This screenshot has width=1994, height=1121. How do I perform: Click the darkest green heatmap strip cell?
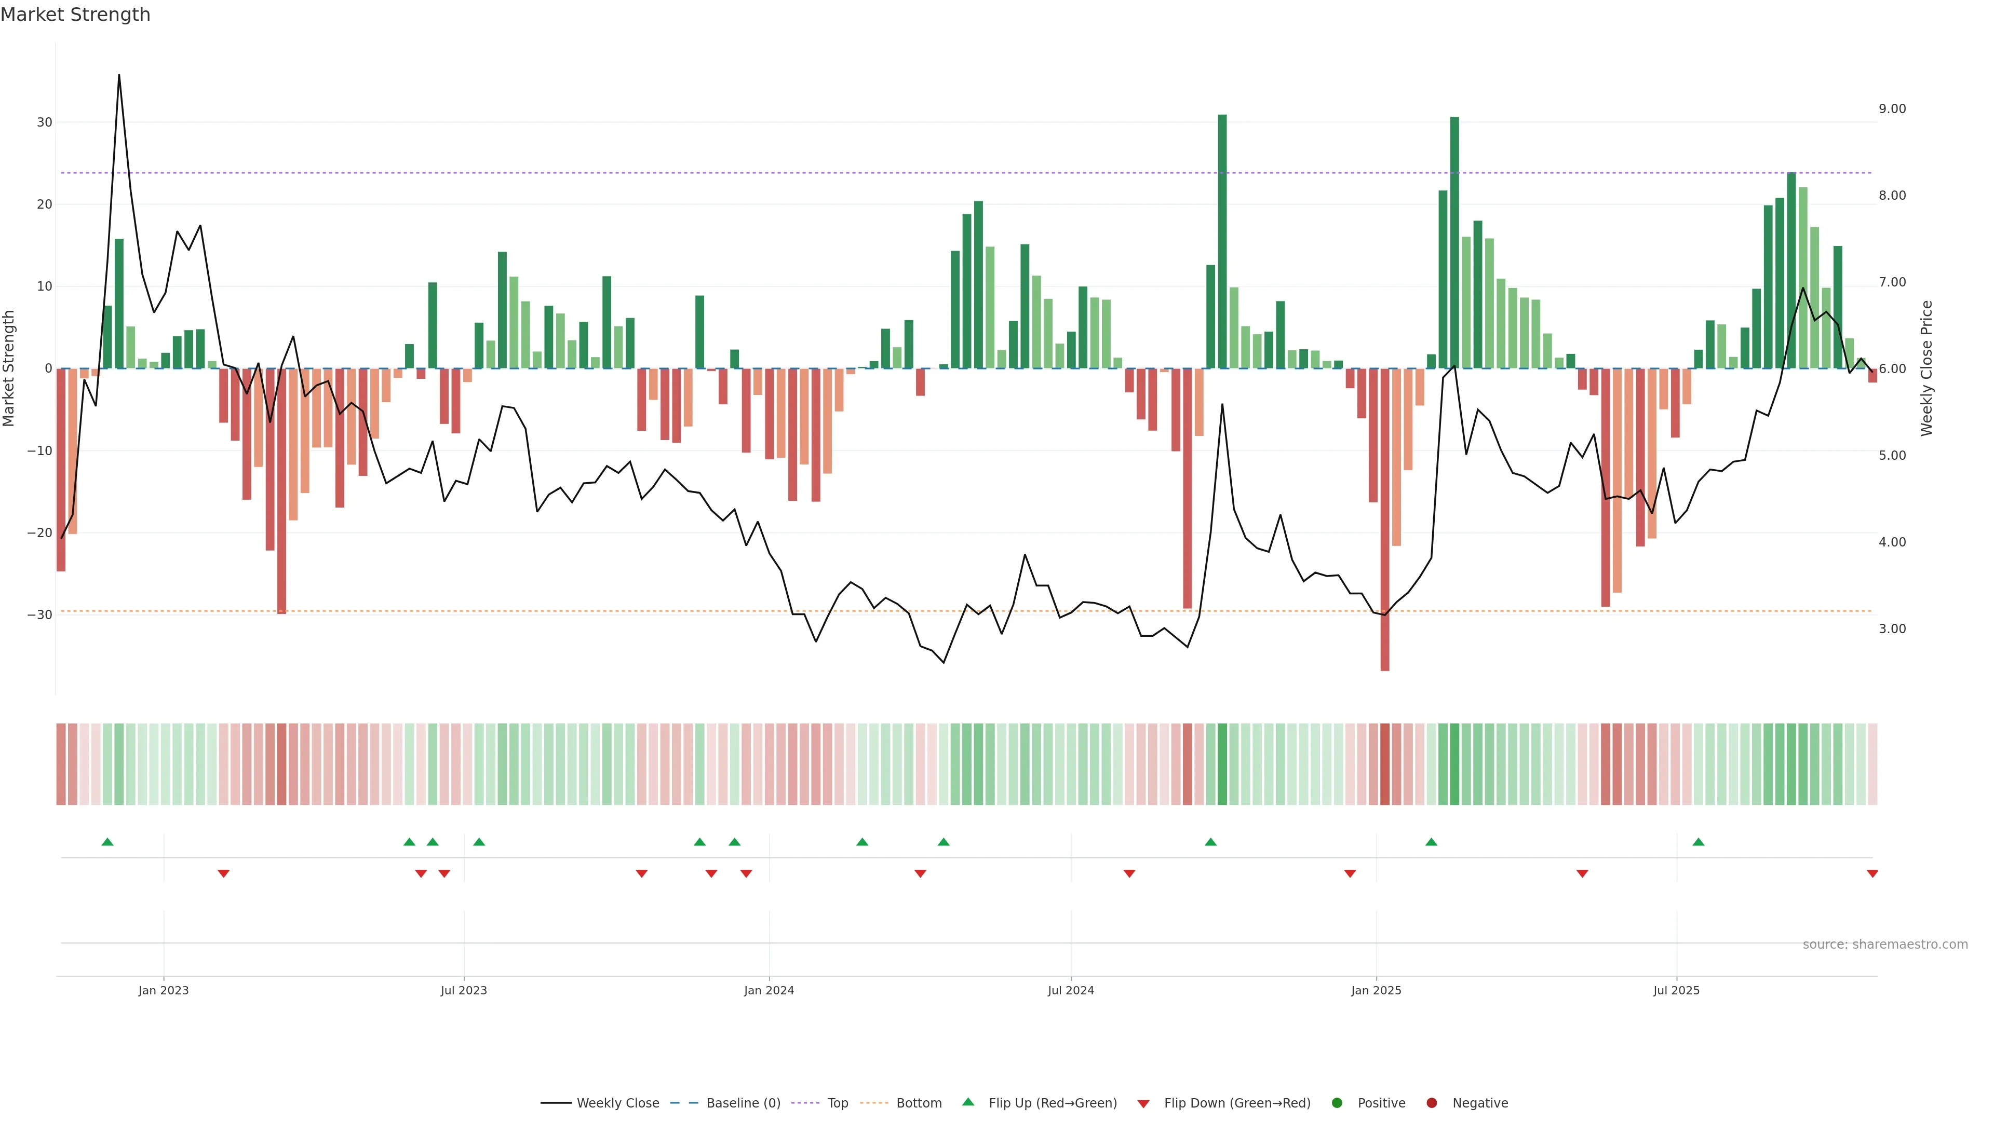(1222, 764)
